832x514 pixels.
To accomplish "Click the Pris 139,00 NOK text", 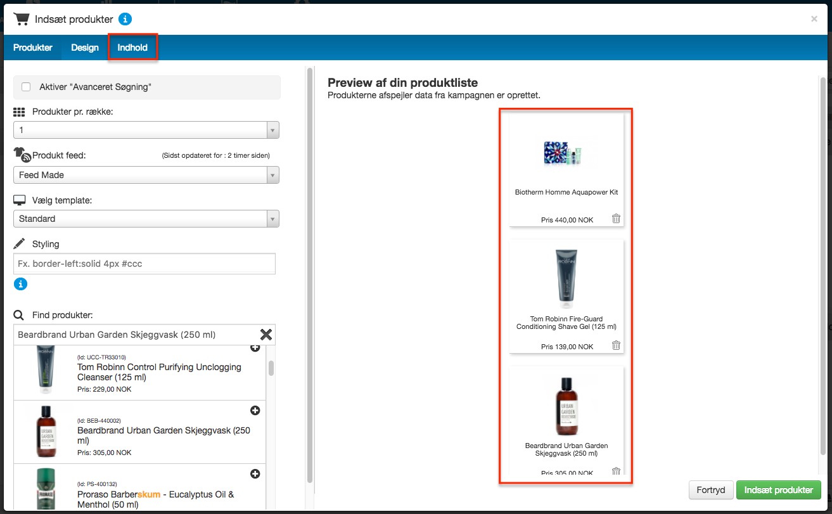I will (x=567, y=347).
